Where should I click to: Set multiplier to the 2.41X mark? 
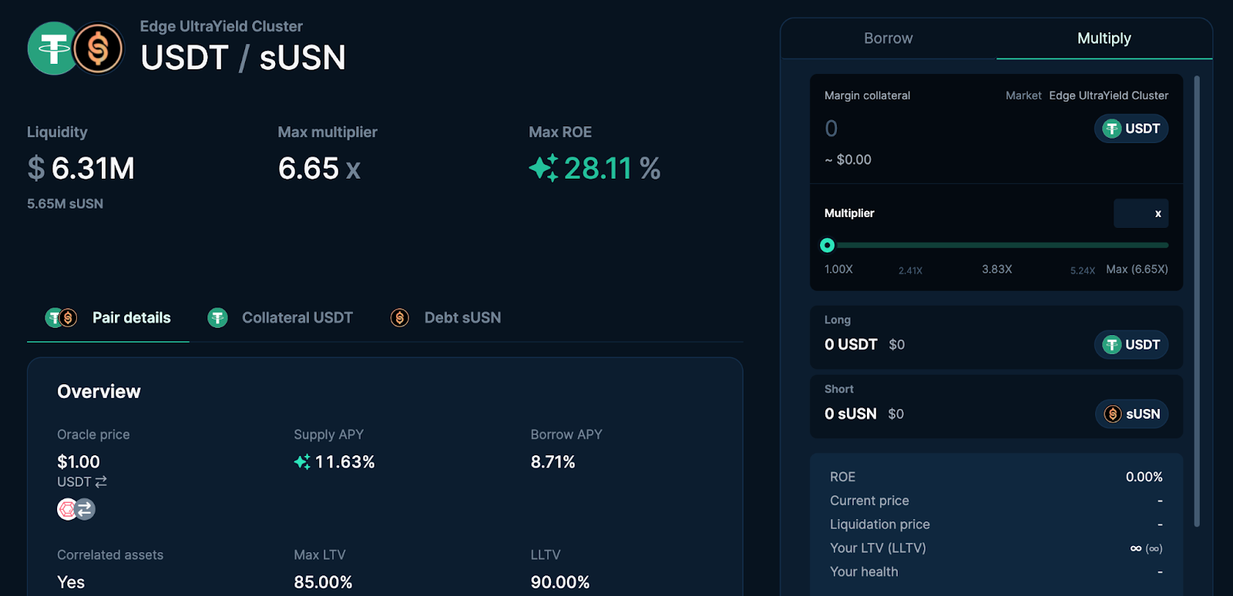click(910, 271)
